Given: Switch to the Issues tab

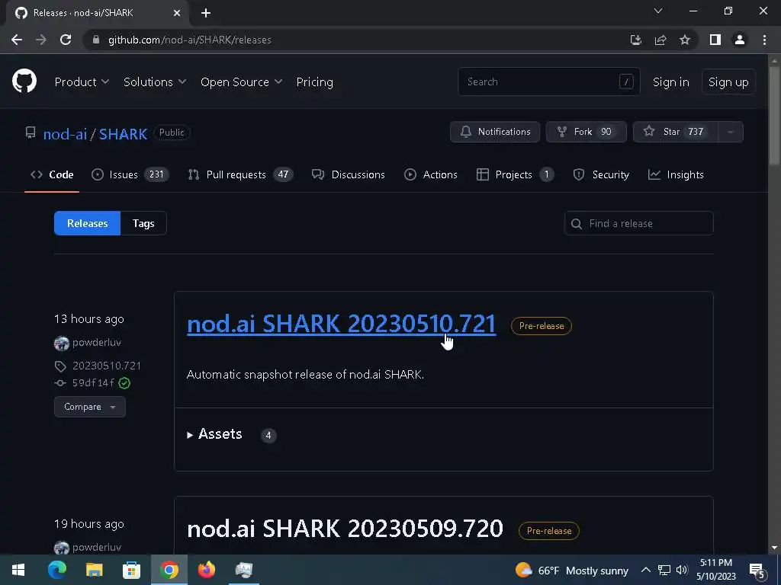Looking at the screenshot, I should point(130,174).
